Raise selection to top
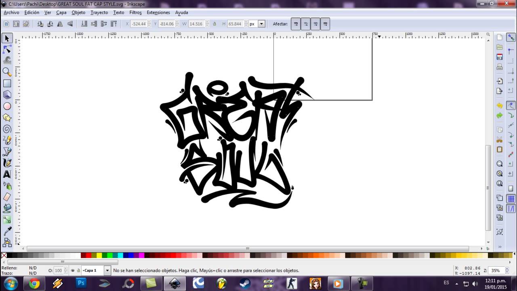 [x=114, y=24]
